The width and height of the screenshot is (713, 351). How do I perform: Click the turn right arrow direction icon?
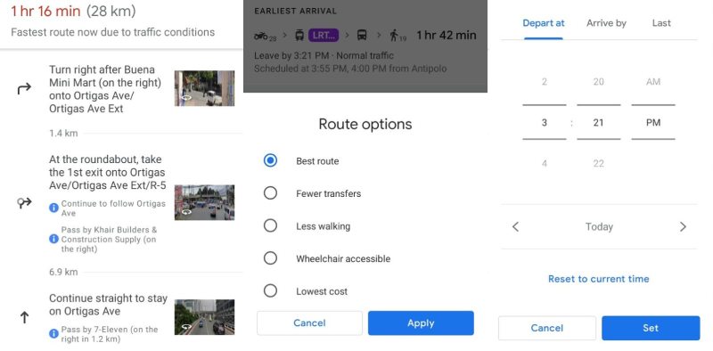click(24, 89)
